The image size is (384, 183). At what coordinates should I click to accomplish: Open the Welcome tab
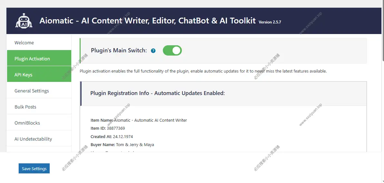24,43
